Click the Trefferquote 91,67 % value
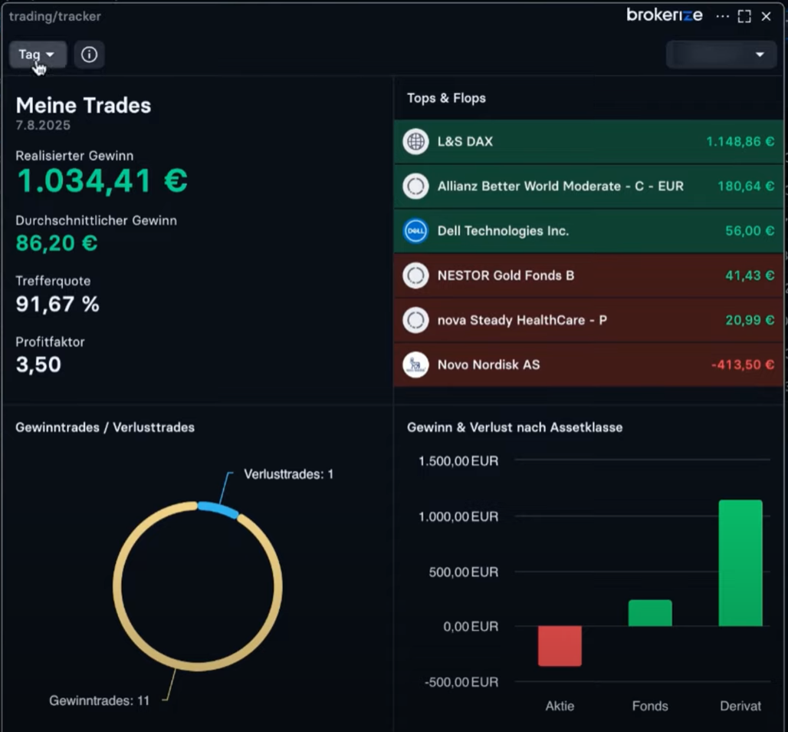 (57, 304)
